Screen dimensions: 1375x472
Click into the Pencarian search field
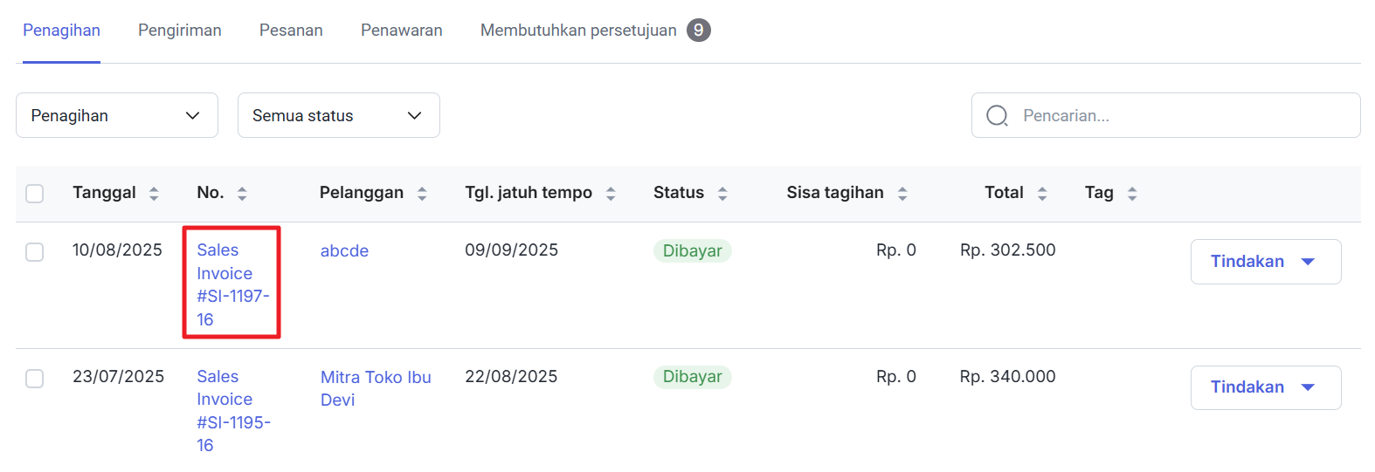pyautogui.click(x=1179, y=116)
